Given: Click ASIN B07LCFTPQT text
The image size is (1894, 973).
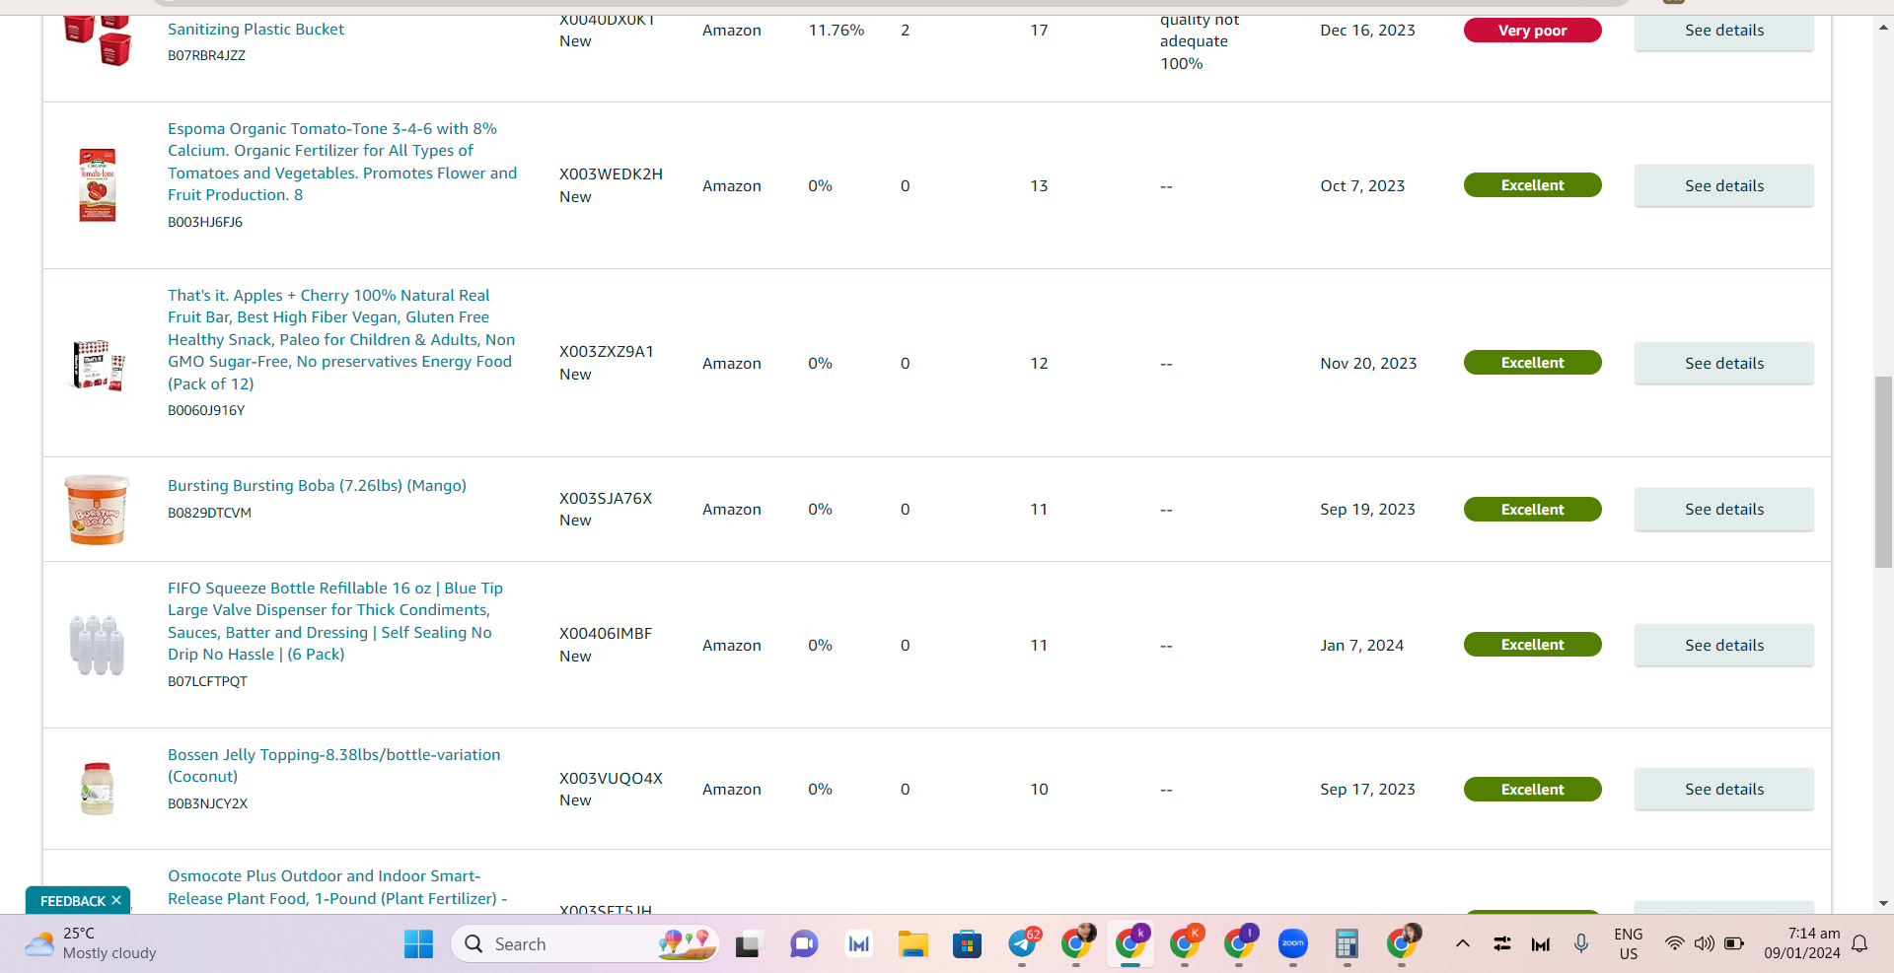Looking at the screenshot, I should click(x=207, y=682).
